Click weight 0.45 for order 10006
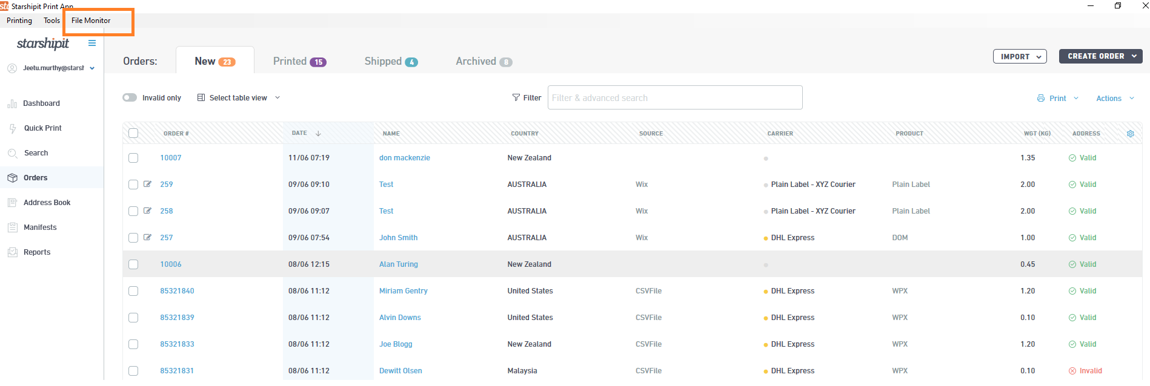Viewport: 1150px width, 386px height. point(1028,264)
